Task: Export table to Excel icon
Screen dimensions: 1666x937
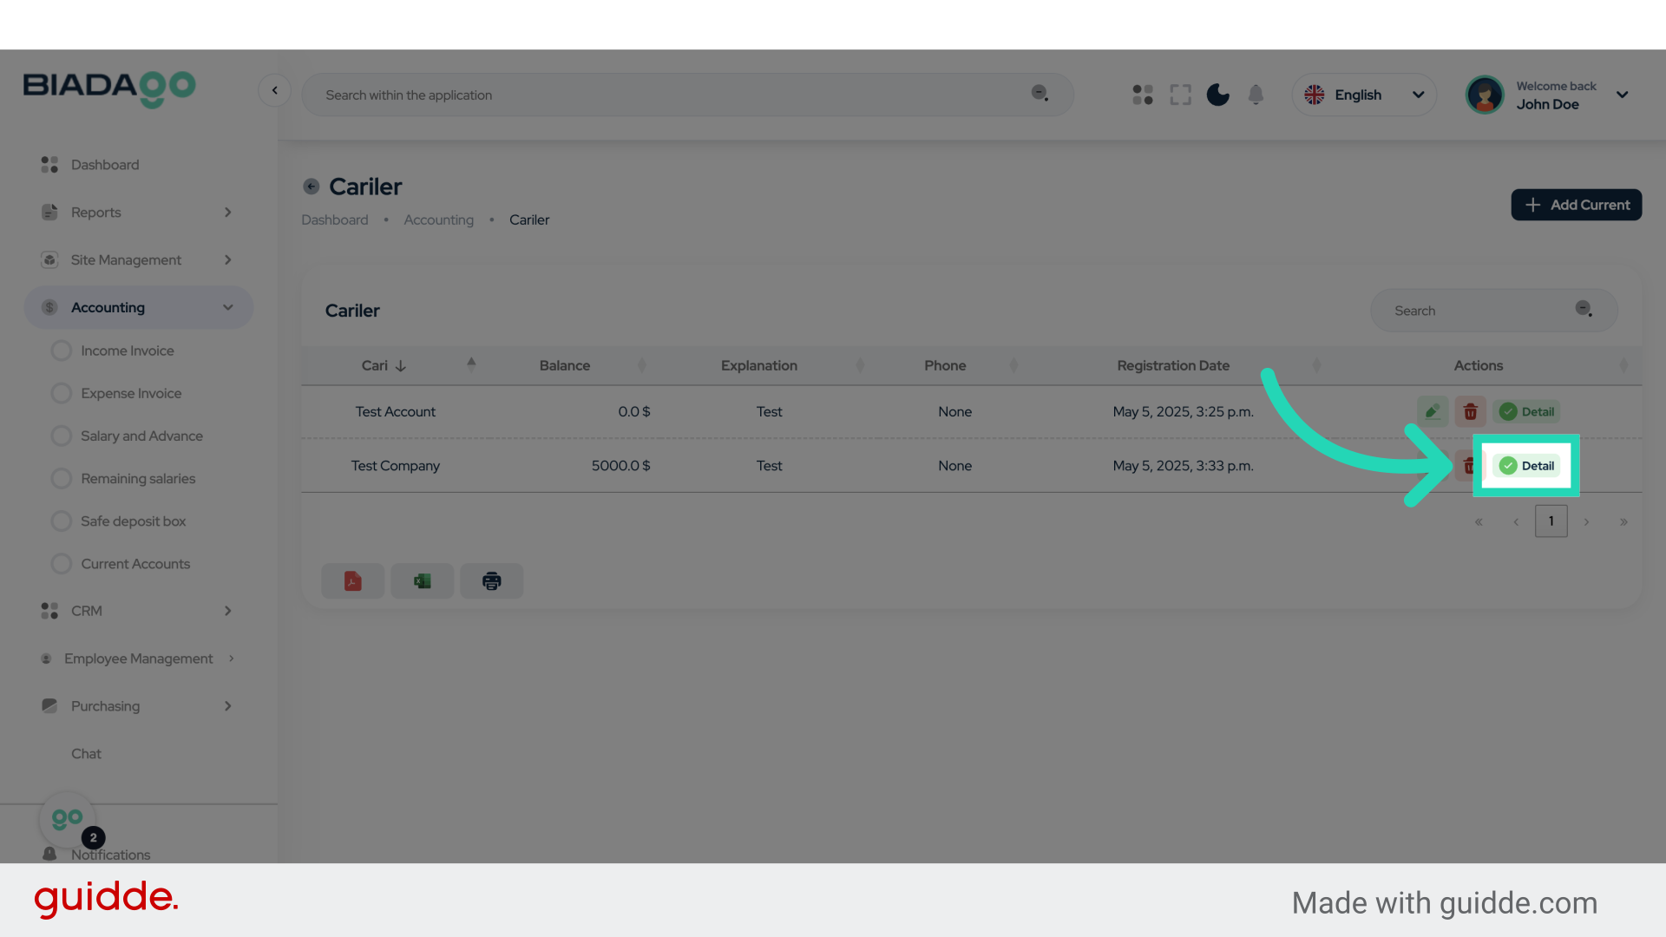Action: 422,581
